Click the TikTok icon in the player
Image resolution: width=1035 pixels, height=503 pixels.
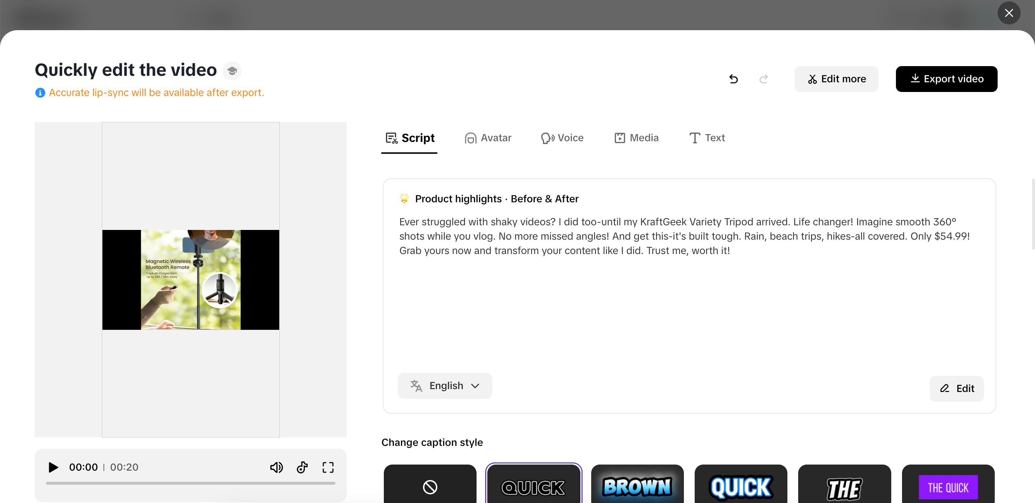point(302,467)
